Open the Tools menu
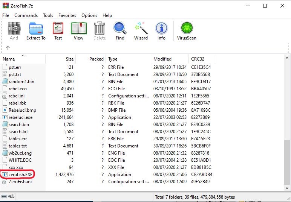291x202 pixels. coord(48,15)
